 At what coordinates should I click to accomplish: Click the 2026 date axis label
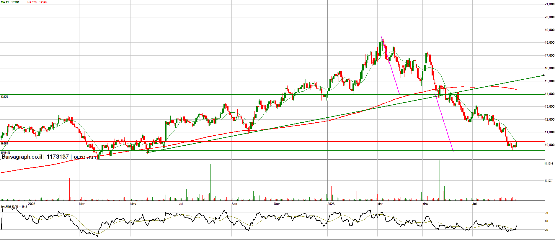coord(331,204)
